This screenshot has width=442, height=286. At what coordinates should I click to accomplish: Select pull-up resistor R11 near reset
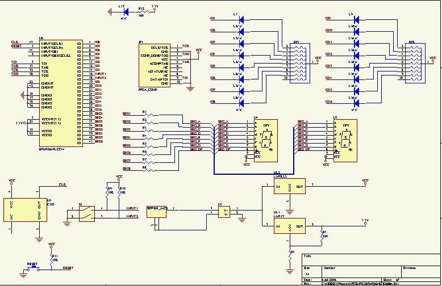(51, 260)
